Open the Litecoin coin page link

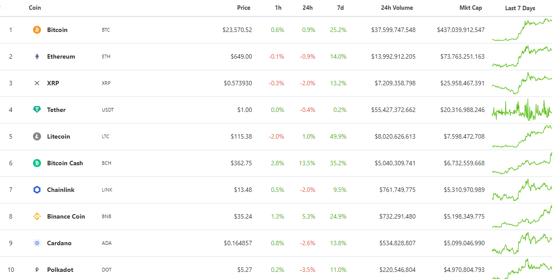pyautogui.click(x=58, y=136)
